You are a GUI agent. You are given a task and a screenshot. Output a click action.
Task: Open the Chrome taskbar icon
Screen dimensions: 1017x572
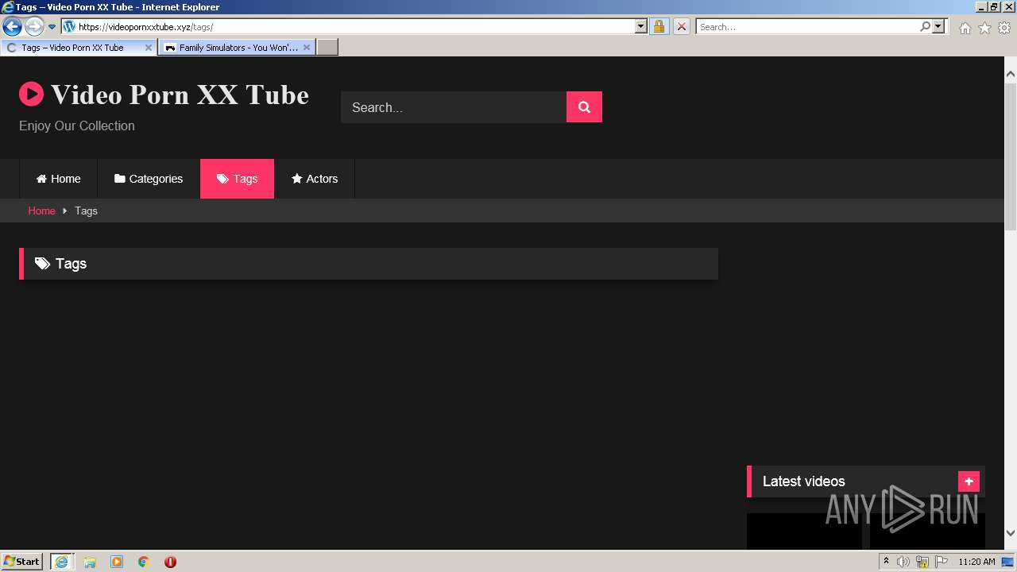click(x=144, y=562)
